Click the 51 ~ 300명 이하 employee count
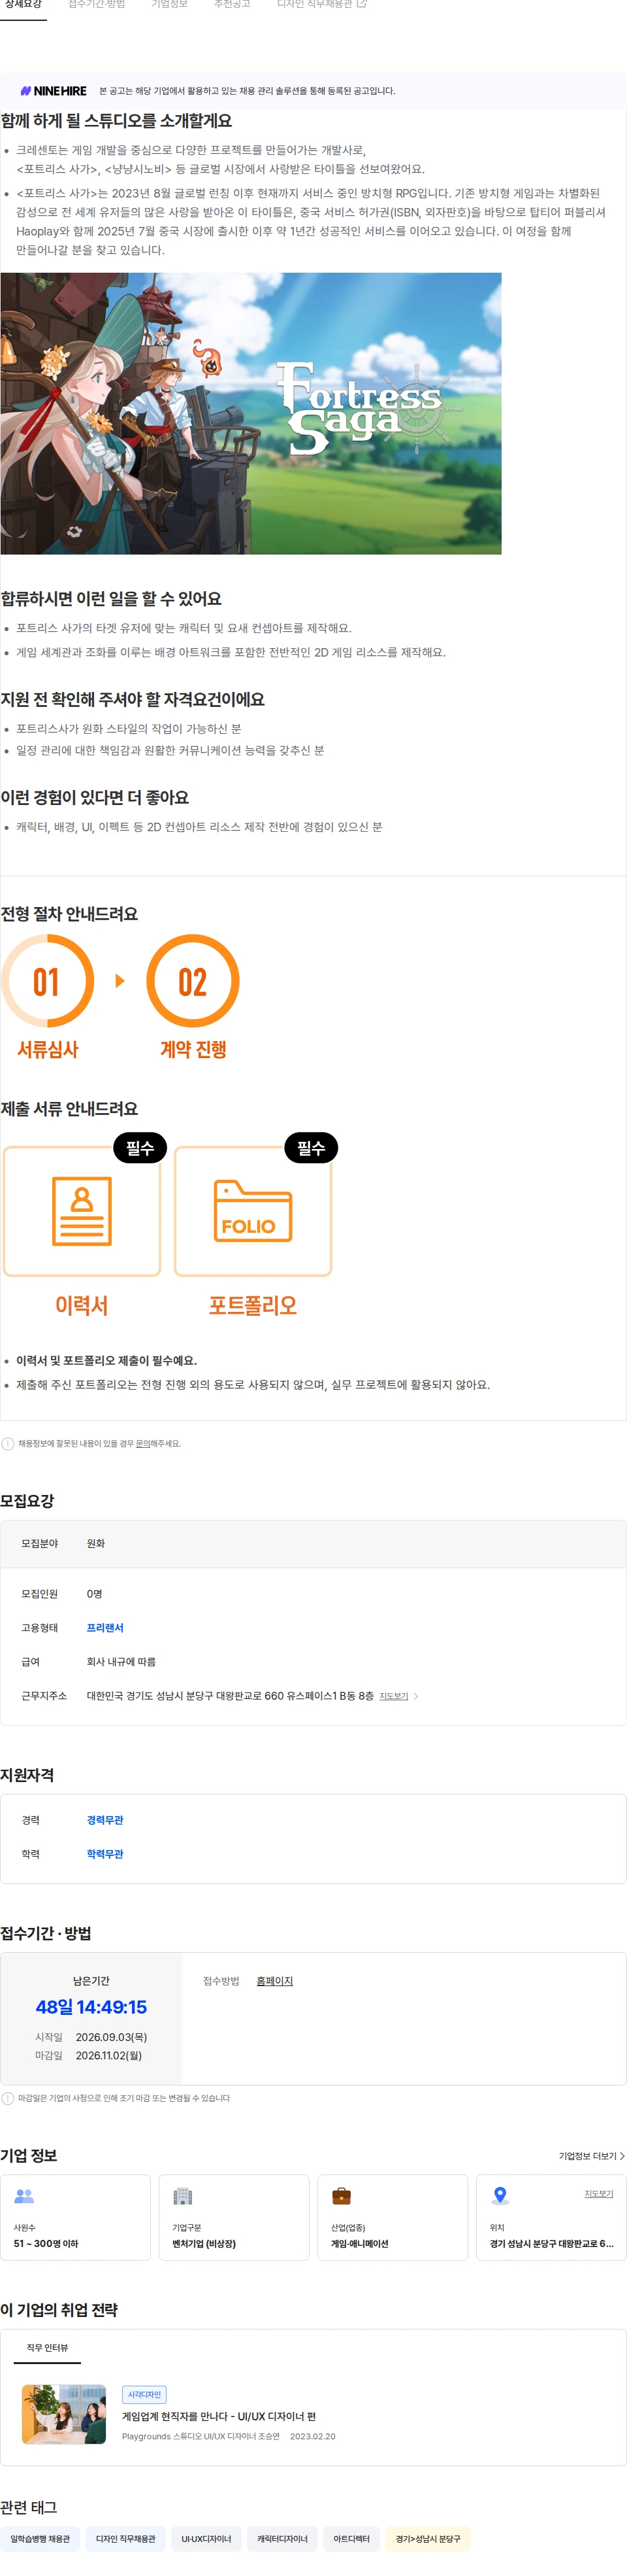The width and height of the screenshot is (627, 2576). pos(46,2244)
